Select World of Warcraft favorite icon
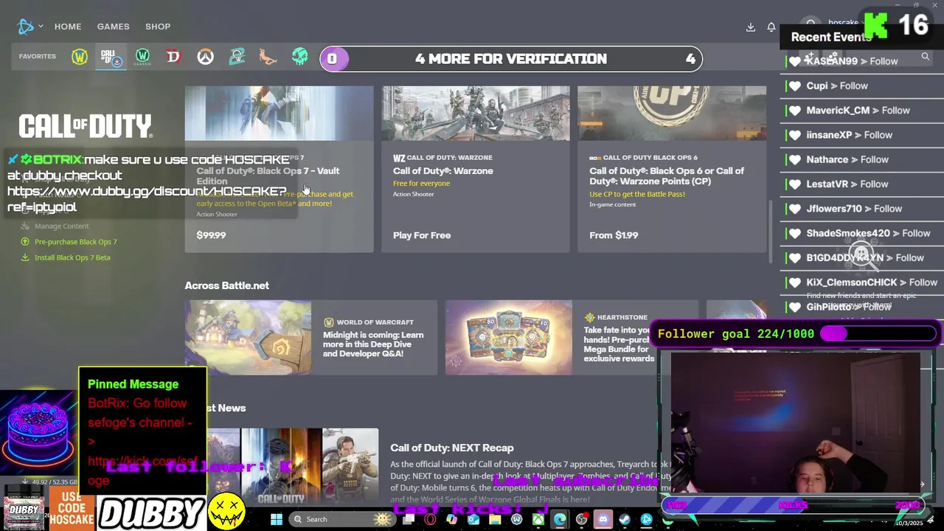Viewport: 944px width, 531px height. coord(80,57)
